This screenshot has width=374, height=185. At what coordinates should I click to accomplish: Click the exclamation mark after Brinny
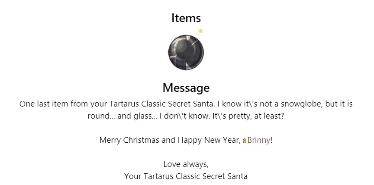272,140
